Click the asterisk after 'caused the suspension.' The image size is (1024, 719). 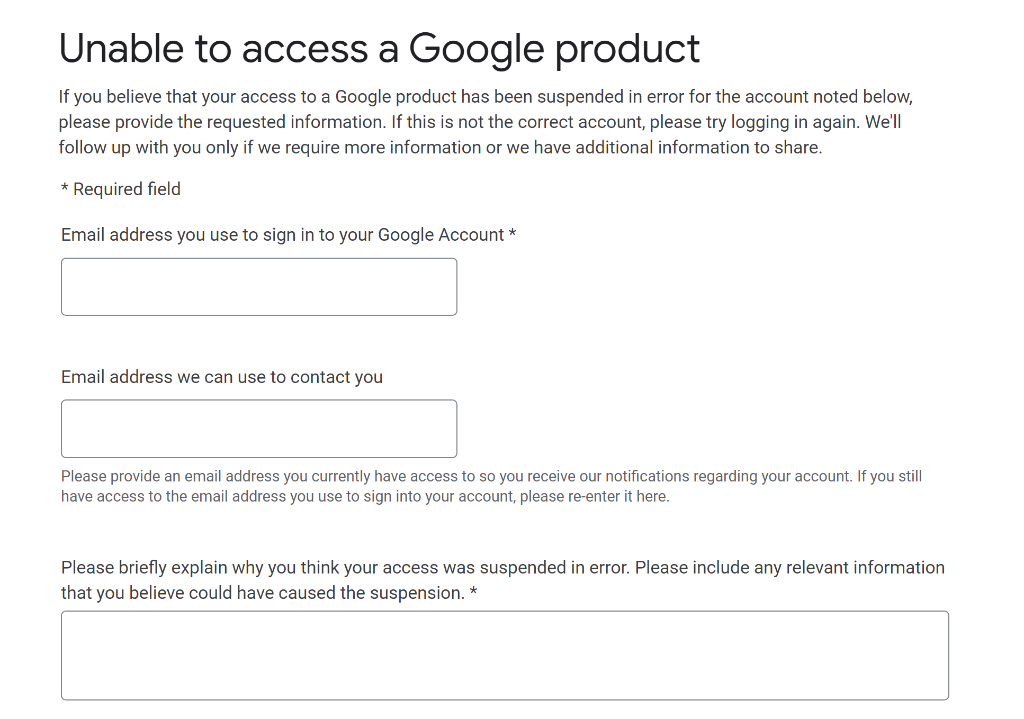[x=473, y=591]
